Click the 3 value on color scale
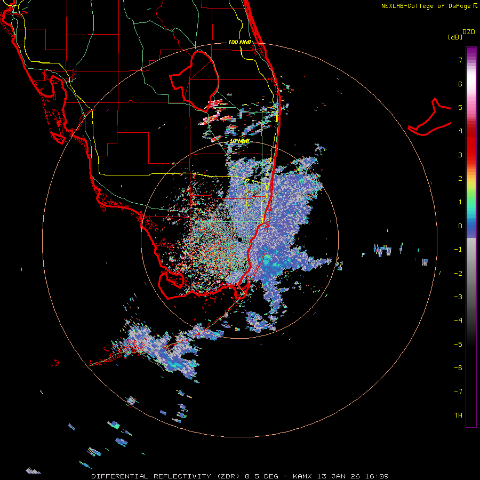480x480 pixels. click(460, 155)
